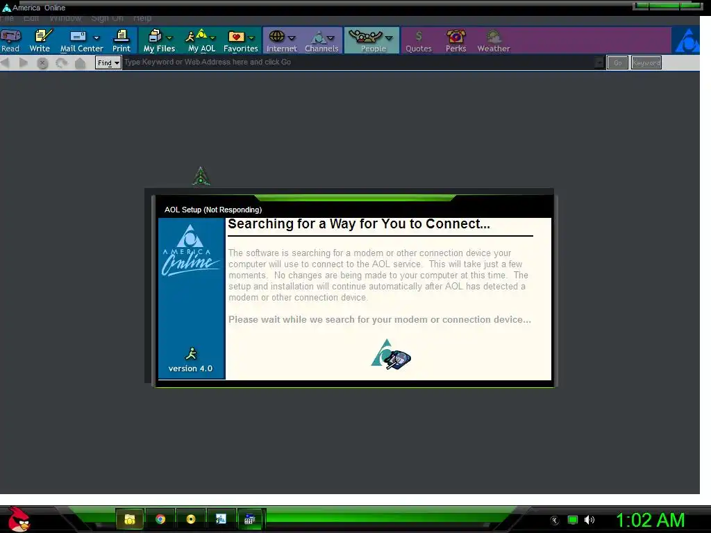Open the Favorites heart folder icon
This screenshot has width=711, height=533.
236,37
